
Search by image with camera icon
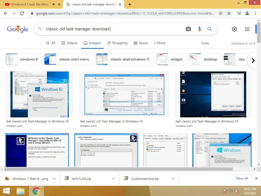(188, 29)
